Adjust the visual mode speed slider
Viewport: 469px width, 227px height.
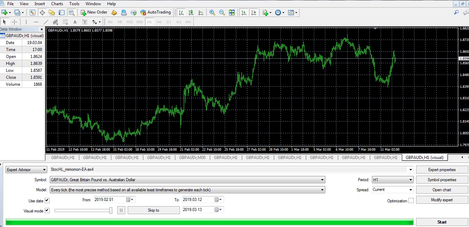[111, 210]
